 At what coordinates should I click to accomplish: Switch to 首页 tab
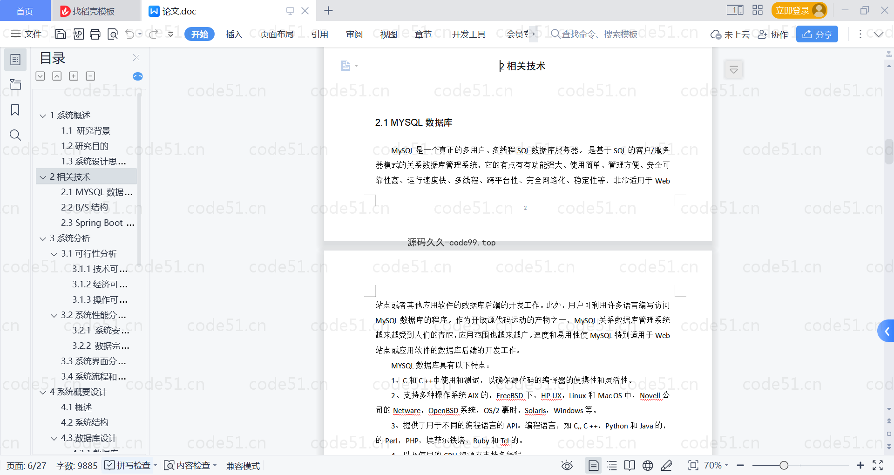[25, 11]
